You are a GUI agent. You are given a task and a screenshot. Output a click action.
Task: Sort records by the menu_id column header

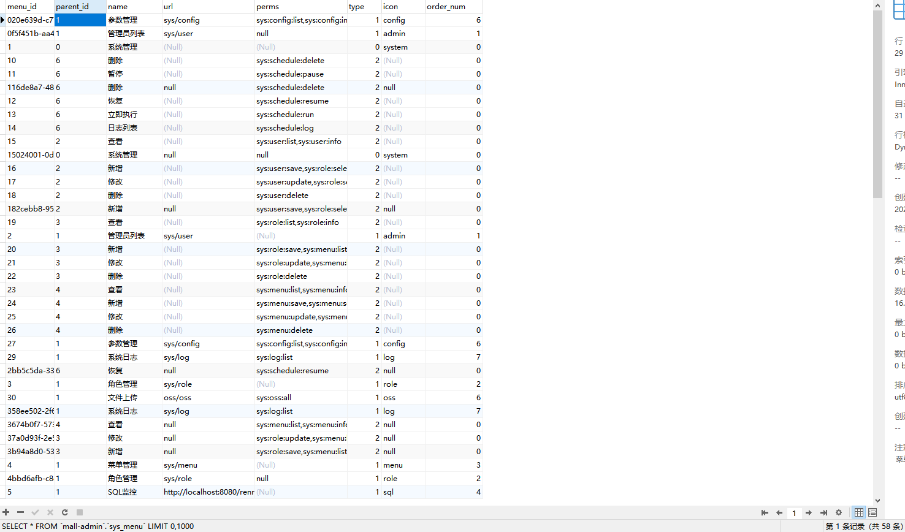click(25, 6)
